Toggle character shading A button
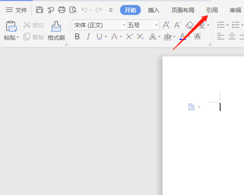This screenshot has height=195, width=244. coord(197,37)
